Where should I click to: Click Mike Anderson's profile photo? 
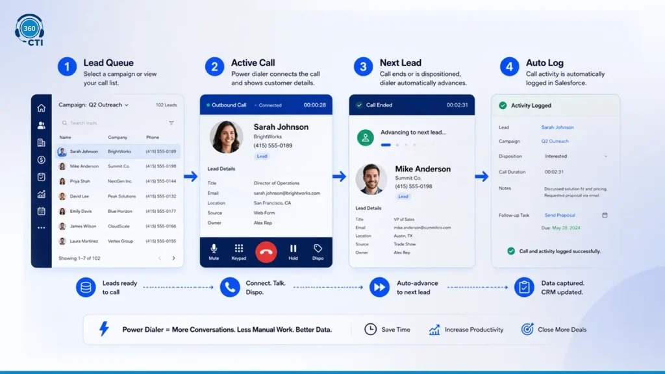[371, 179]
